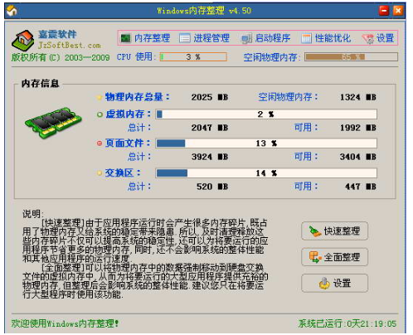Open the 内存整理 tab
Viewport: 413px width, 335px height.
pyautogui.click(x=146, y=38)
